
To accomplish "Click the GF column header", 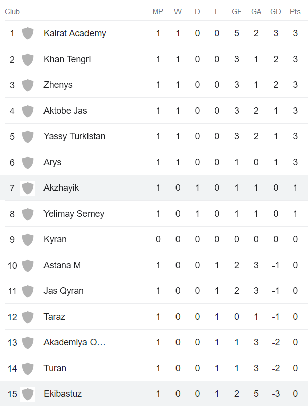I will [236, 12].
